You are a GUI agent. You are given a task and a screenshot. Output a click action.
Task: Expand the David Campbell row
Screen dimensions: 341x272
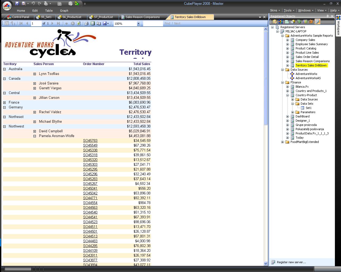(x=35, y=131)
